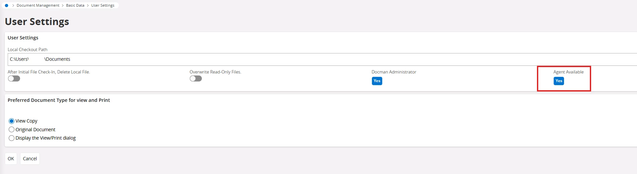The width and height of the screenshot is (637, 174).
Task: Go to Basic Data breadcrumb
Action: [75, 5]
